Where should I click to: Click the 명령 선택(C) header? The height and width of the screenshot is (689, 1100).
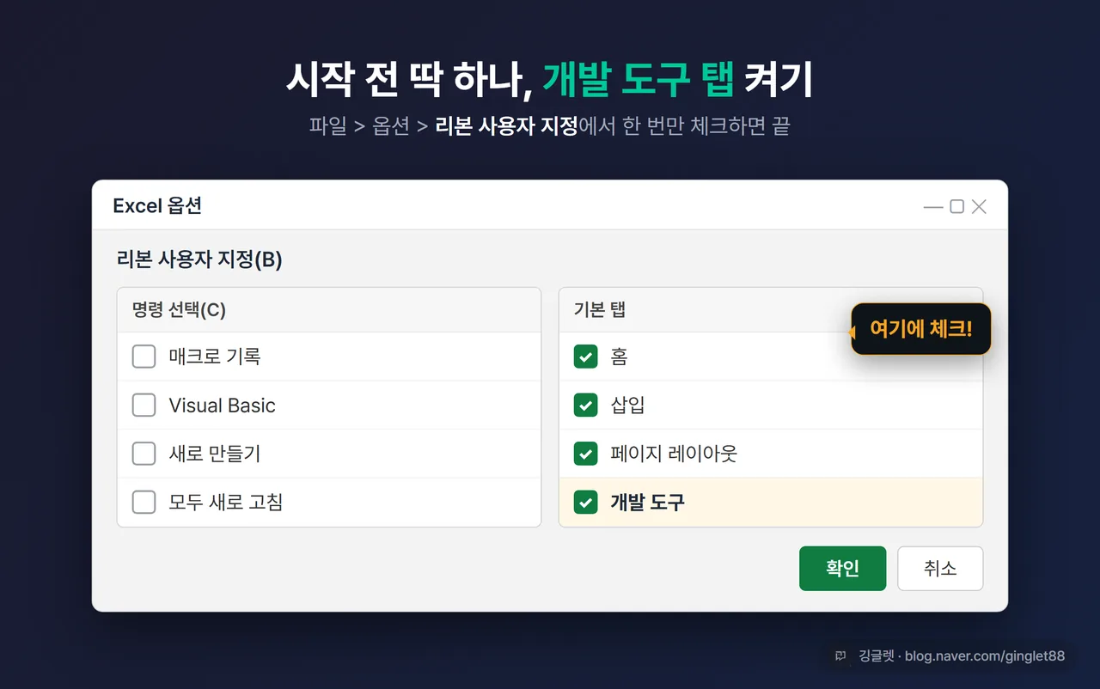coord(179,310)
